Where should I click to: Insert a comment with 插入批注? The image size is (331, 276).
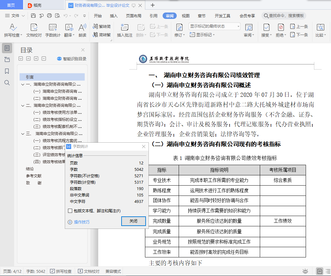pyautogui.click(x=124, y=30)
